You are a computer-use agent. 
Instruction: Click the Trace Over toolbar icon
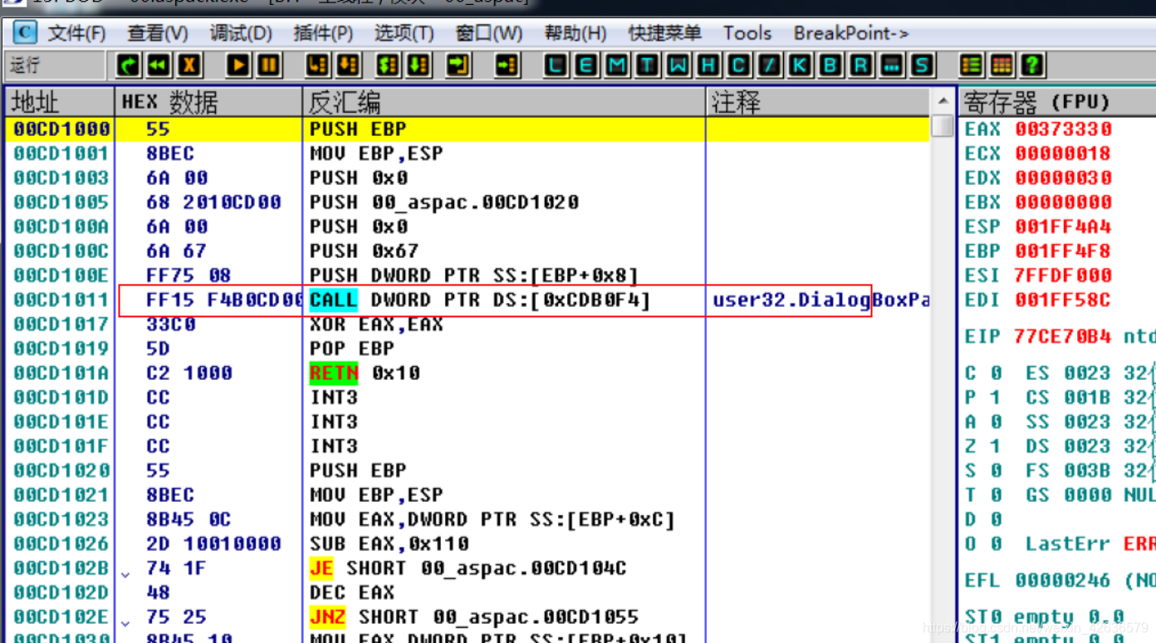point(419,65)
